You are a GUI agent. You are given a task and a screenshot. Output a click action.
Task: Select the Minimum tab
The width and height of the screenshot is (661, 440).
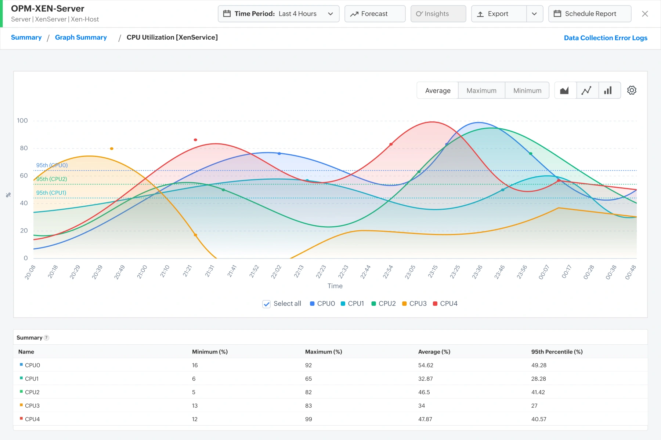527,91
